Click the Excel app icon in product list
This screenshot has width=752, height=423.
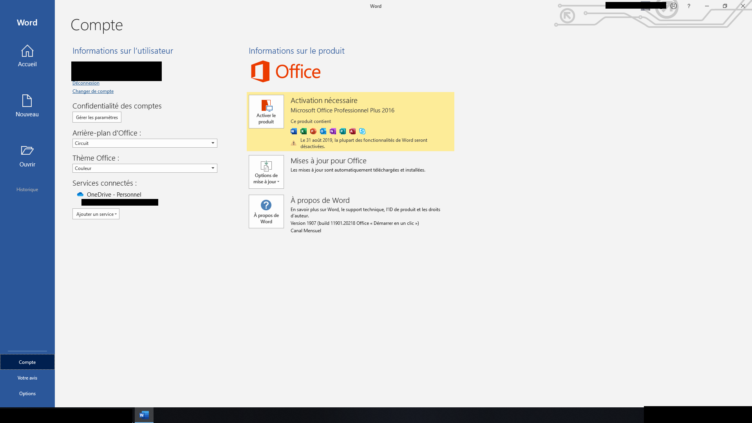(304, 131)
